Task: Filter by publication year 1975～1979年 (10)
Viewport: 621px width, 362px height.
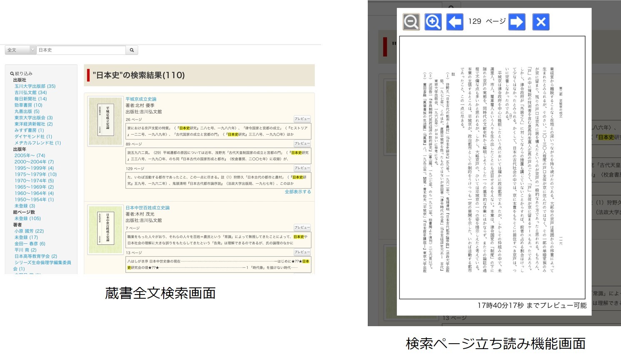Action: pyautogui.click(x=36, y=174)
